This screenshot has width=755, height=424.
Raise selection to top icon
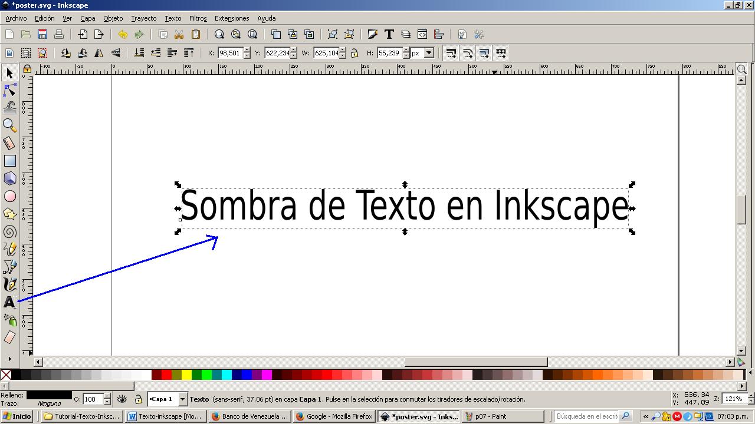pyautogui.click(x=189, y=53)
